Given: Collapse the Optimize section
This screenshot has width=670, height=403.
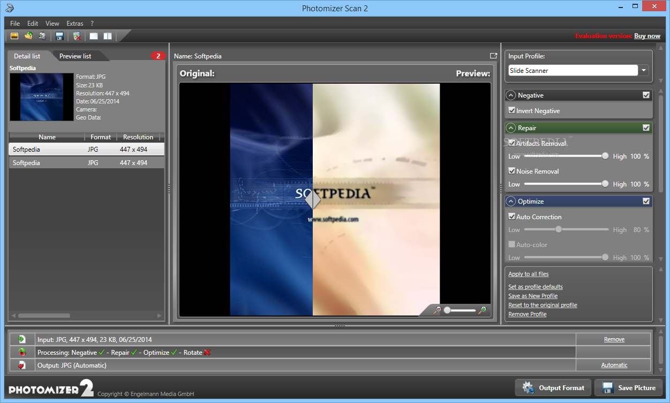Looking at the screenshot, I should click(511, 202).
